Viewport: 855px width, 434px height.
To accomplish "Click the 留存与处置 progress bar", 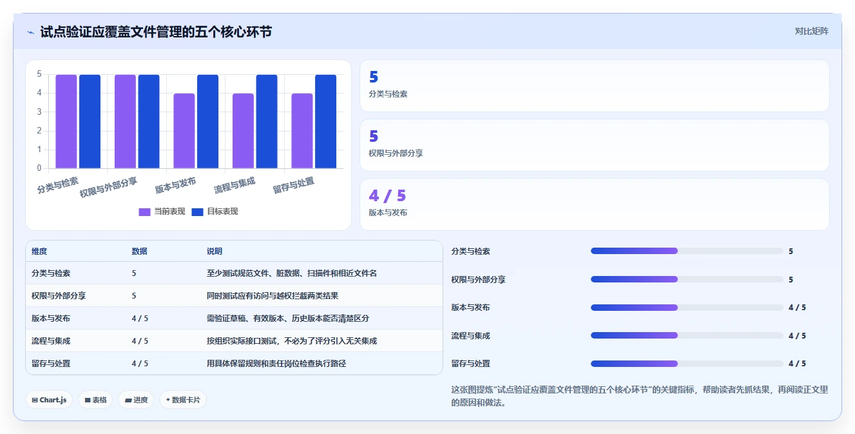I will click(687, 364).
